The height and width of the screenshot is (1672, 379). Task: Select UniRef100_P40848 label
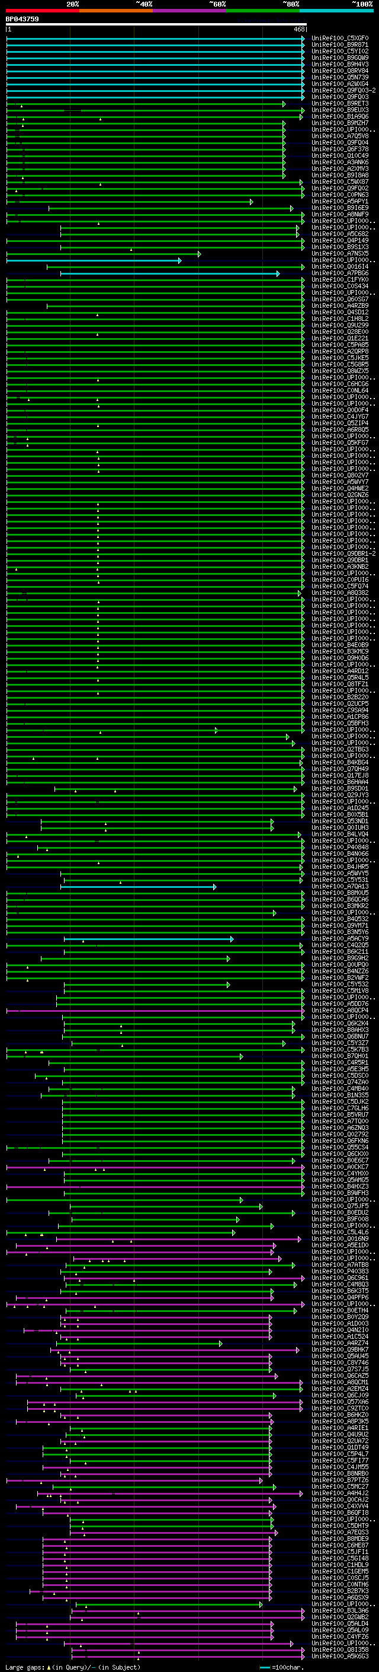tap(340, 847)
